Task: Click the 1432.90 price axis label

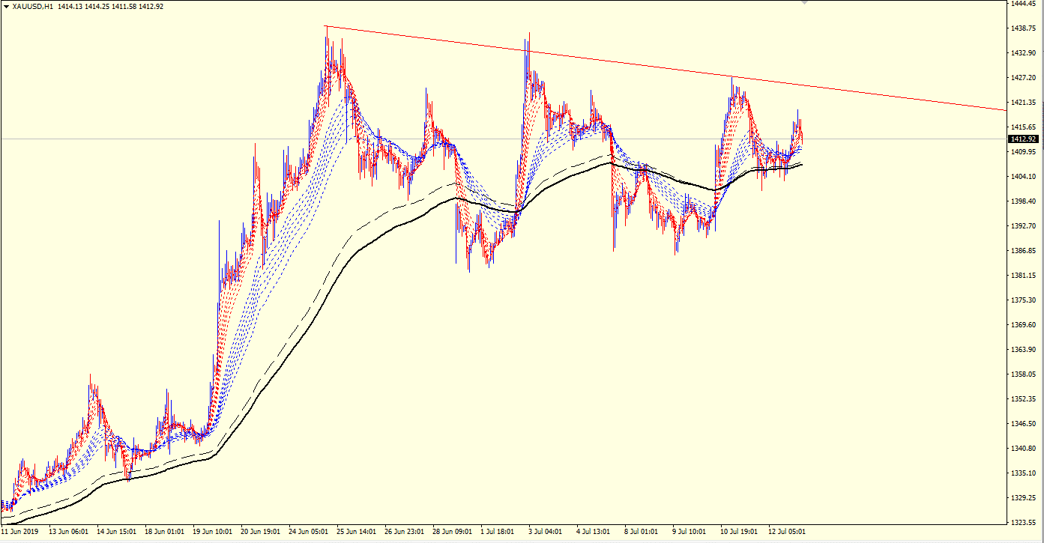Action: (1023, 53)
